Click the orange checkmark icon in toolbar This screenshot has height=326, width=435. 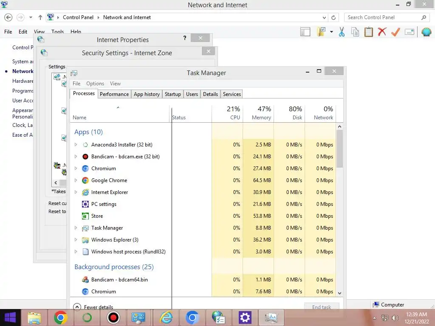pyautogui.click(x=395, y=32)
